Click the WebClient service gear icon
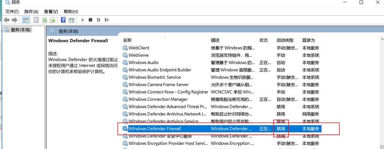The height and width of the screenshot is (149, 384). (125, 48)
